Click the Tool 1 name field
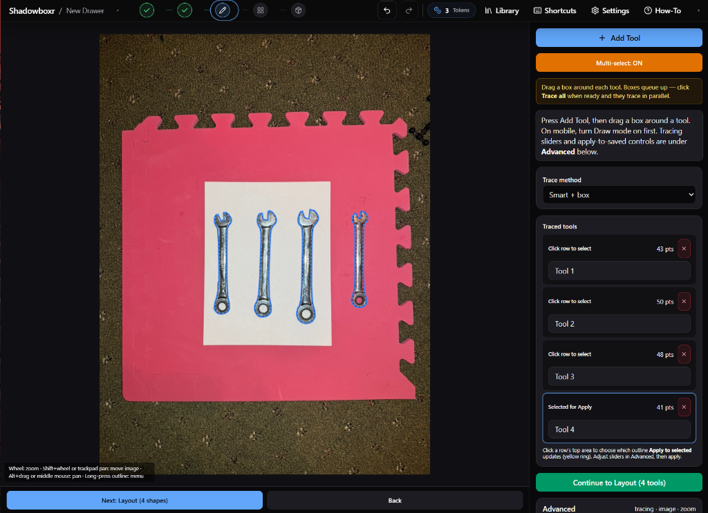Viewport: 708px width, 513px height. point(619,271)
